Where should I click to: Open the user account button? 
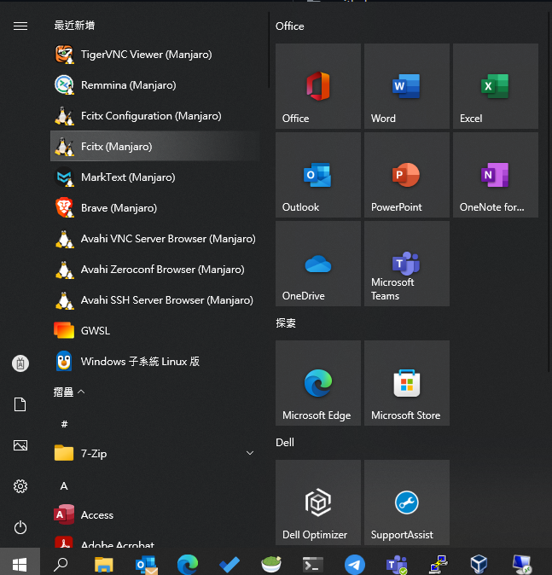pos(20,363)
